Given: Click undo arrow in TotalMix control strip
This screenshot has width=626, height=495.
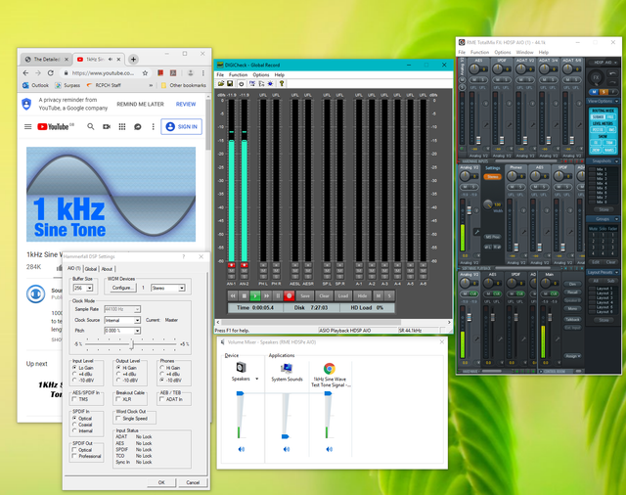Looking at the screenshot, I should point(612,73).
